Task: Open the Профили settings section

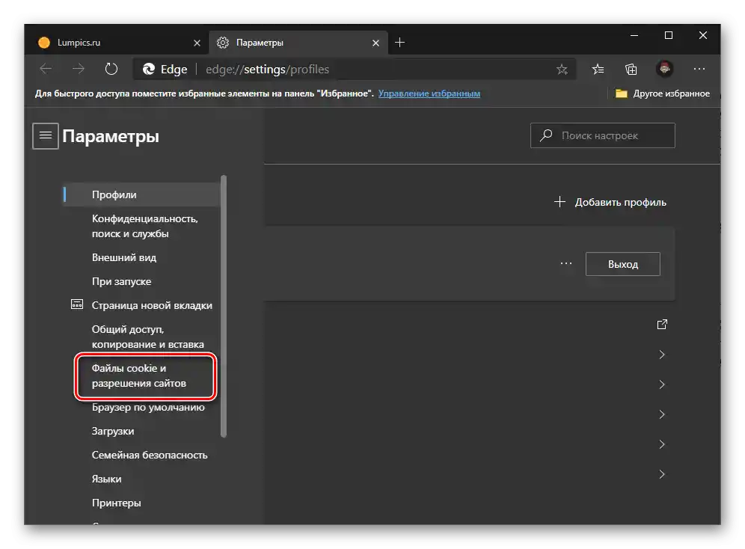Action: click(x=142, y=194)
